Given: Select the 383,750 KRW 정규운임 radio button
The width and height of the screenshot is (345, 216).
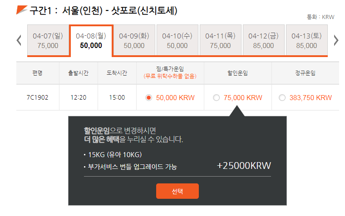Looking at the screenshot, I should [x=282, y=97].
